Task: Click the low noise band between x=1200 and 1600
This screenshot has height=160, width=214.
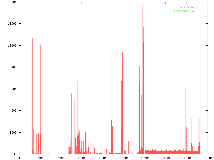Action: 167,152
